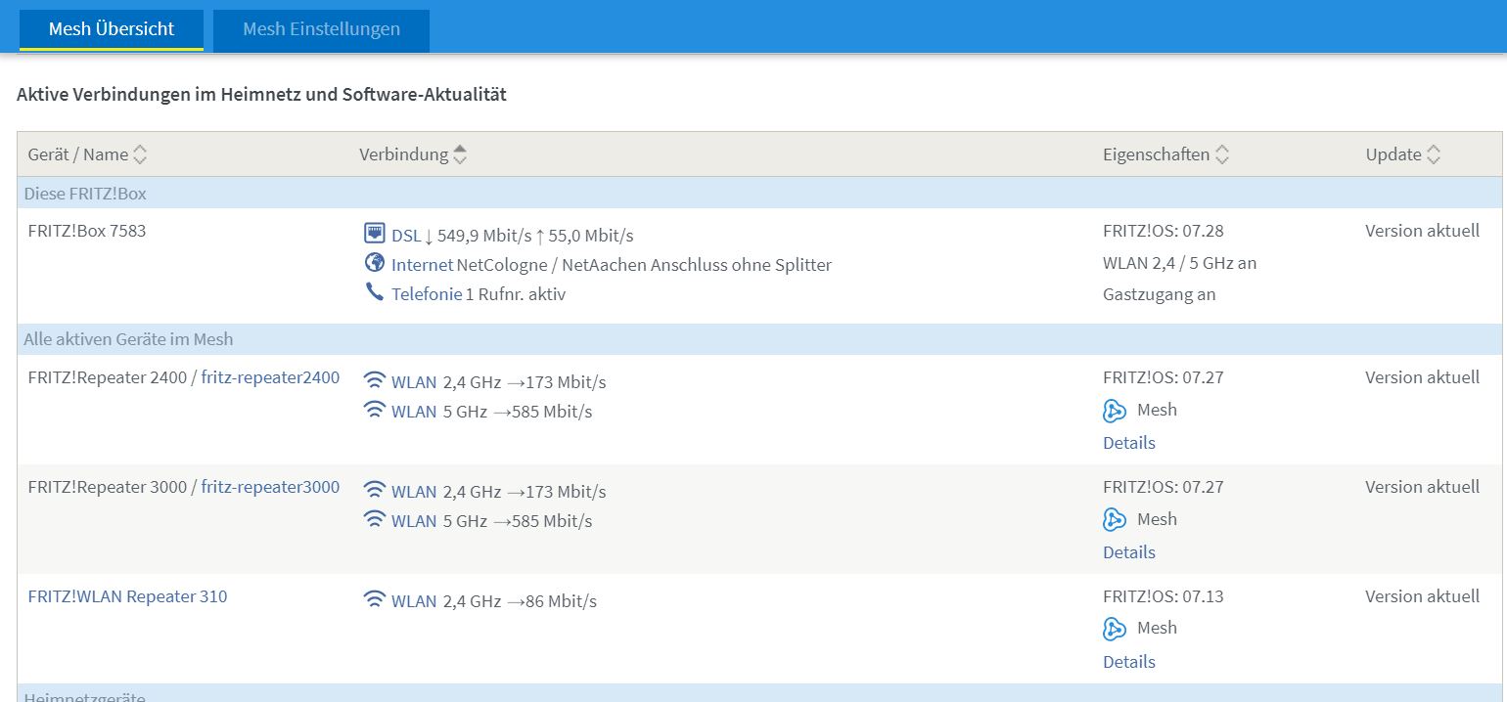Click WLAN icon for Repeater 2400 2,4 GHz
1507x702 pixels.
(374, 380)
